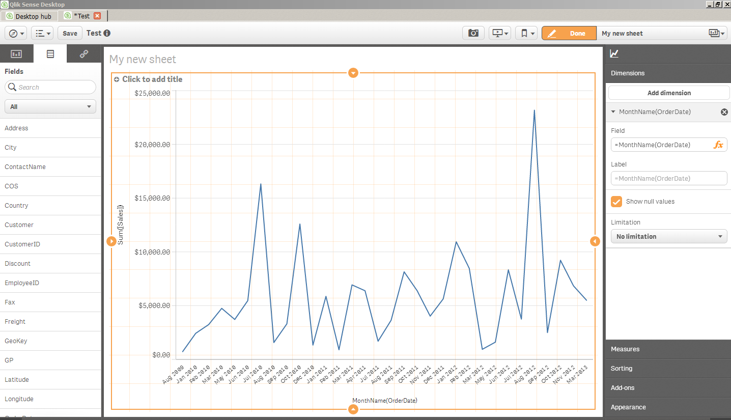Viewport: 731px width, 420px height.
Task: Select the GeoKey field
Action: pos(50,341)
